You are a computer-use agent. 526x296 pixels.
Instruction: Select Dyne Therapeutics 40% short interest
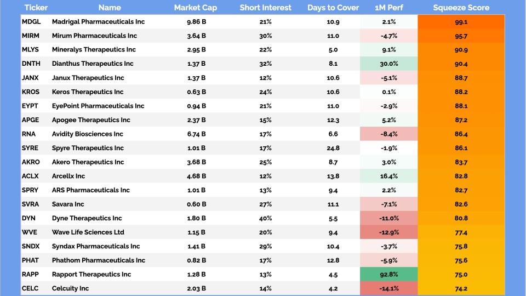coord(266,218)
